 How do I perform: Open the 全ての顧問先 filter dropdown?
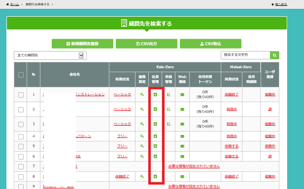point(50,55)
